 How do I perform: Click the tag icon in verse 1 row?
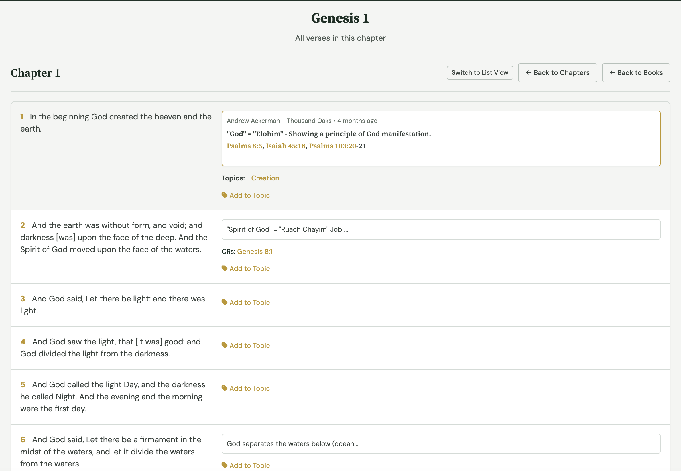click(x=225, y=195)
